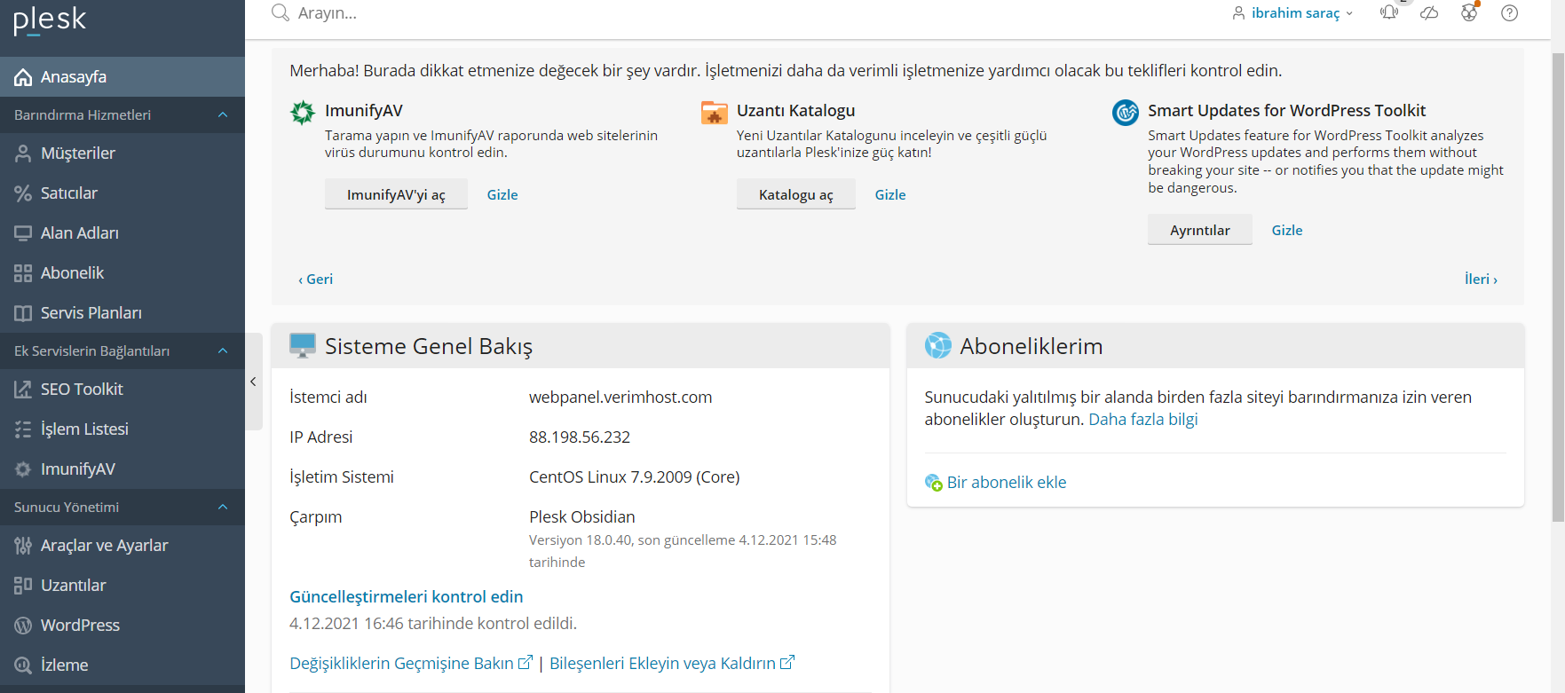Collapse the Sunucu Yönetimi section
1565x693 pixels.
[223, 508]
